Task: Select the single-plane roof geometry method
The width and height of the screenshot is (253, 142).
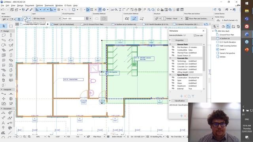Action: (x=96, y=19)
